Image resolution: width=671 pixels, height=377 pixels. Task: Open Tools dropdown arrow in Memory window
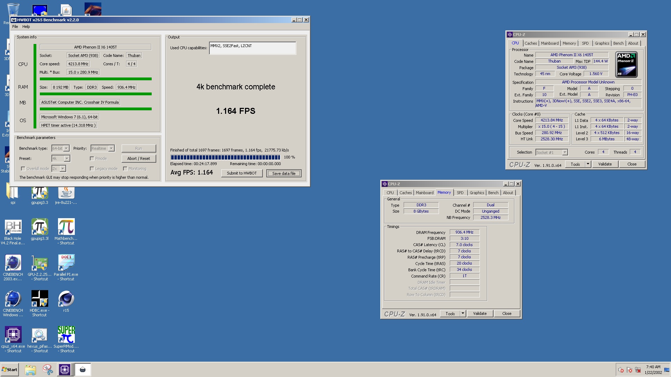[463, 313]
